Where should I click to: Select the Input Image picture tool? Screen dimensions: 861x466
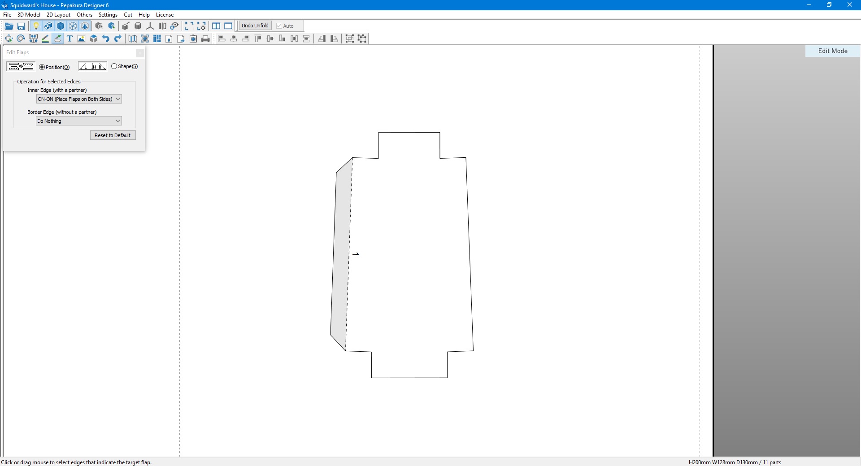[x=82, y=39]
